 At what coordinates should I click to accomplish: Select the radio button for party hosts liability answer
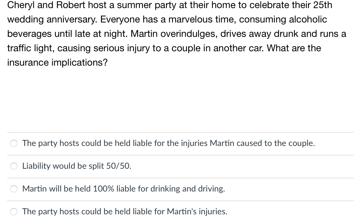click(x=13, y=143)
